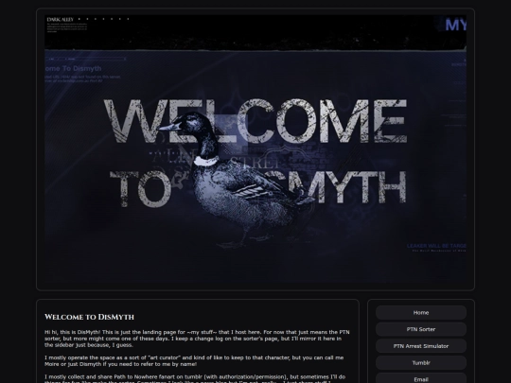Click the dotted row beside DARK ALLEY
Image resolution: width=511 pixels, height=383 pixels.
tap(104, 19)
